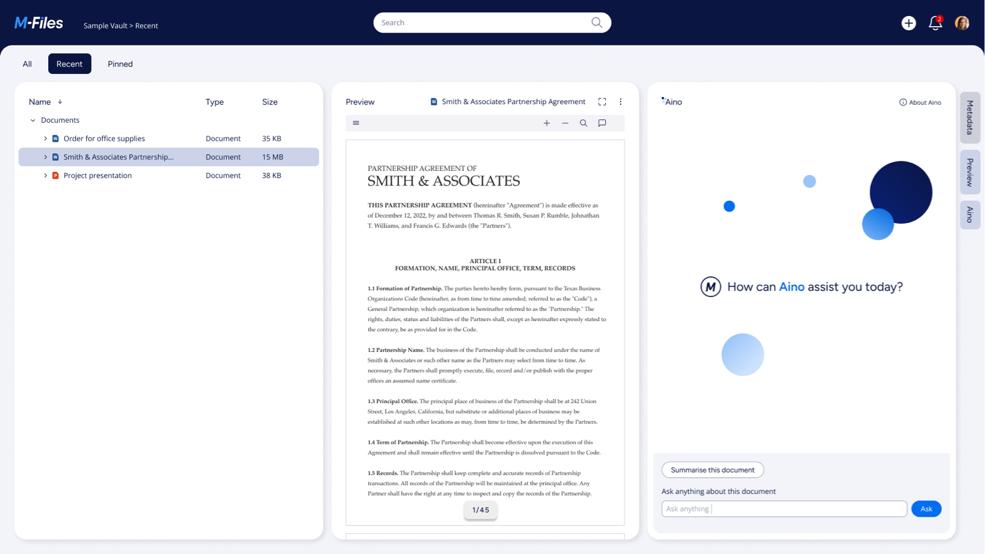This screenshot has width=985, height=554.
Task: Click the search magnifier in top bar
Action: point(597,23)
